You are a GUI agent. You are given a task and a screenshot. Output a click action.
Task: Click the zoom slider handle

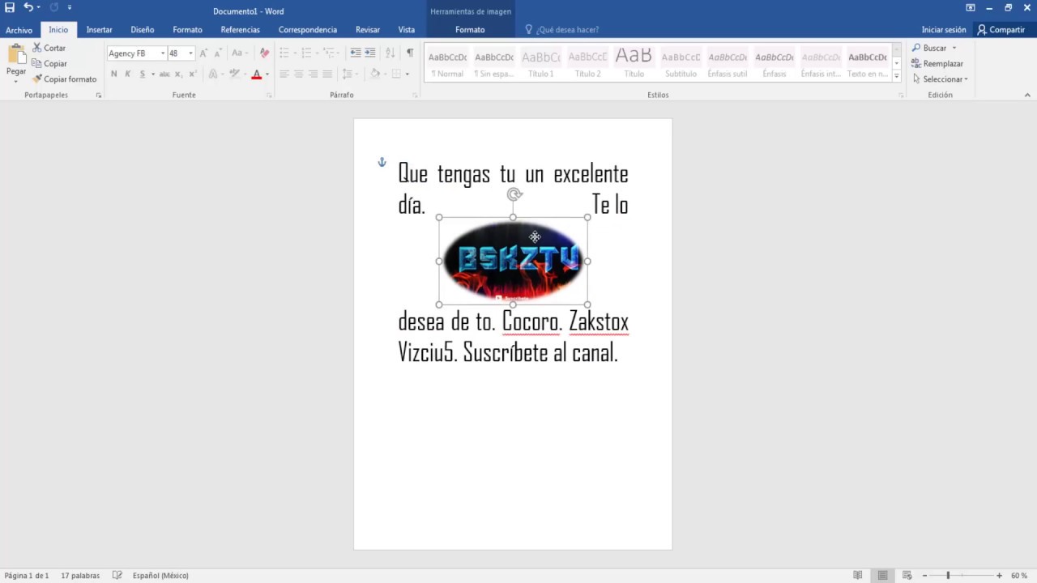tap(948, 576)
